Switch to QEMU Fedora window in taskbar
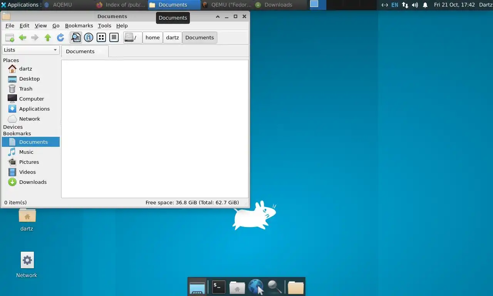Image resolution: width=493 pixels, height=296 pixels. 227,5
